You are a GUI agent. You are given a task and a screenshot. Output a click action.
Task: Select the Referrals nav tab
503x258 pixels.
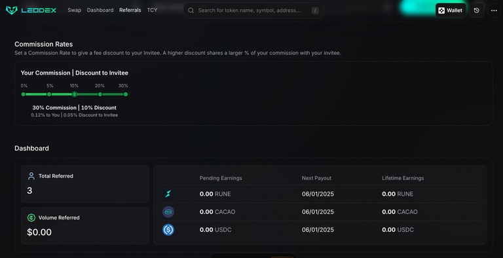click(130, 10)
